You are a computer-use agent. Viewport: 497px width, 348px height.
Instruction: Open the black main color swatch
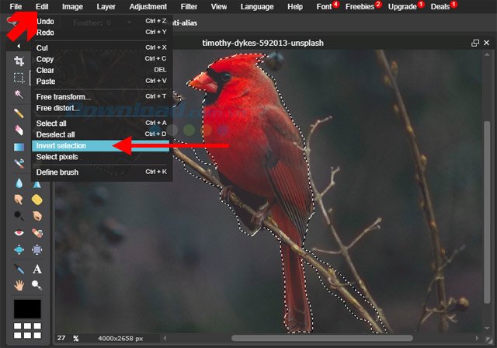27,308
